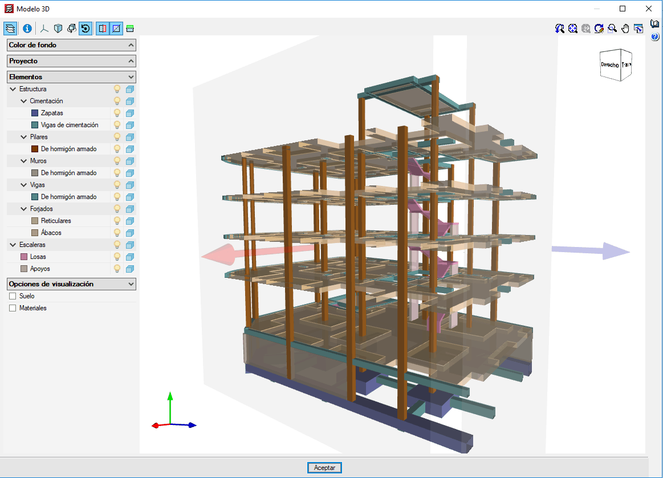This screenshot has width=663, height=478.
Task: Toggle the diagonal section plane icon
Action: (x=116, y=29)
